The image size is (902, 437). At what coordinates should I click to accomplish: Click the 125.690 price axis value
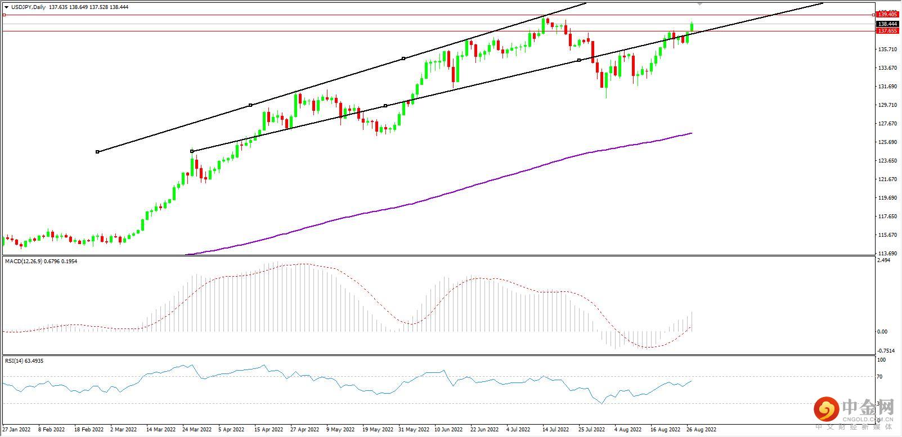pyautogui.click(x=887, y=142)
